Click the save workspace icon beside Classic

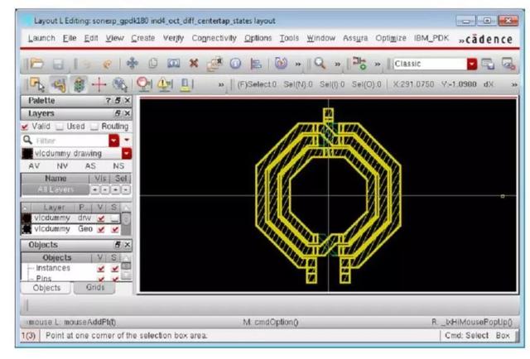click(488, 64)
